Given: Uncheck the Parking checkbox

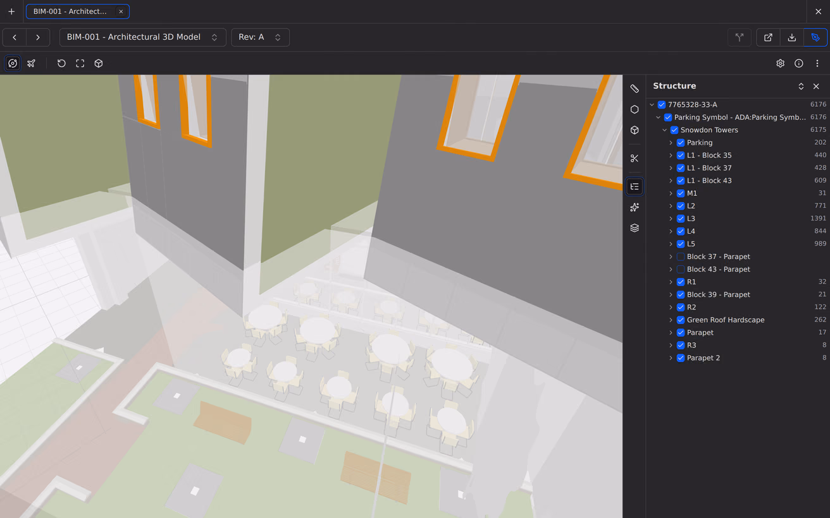Looking at the screenshot, I should 681,143.
